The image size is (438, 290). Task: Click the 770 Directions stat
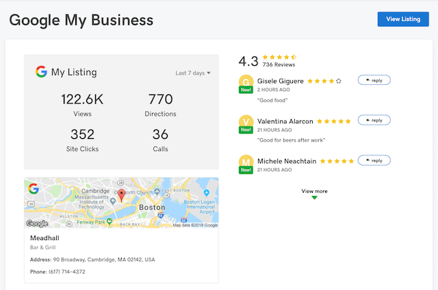pos(160,105)
